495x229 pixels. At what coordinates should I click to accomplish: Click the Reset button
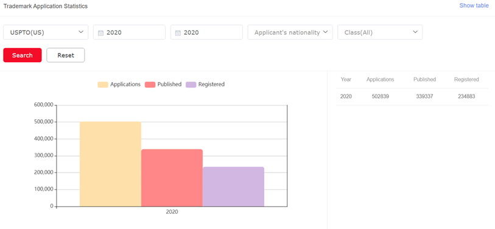[66, 55]
